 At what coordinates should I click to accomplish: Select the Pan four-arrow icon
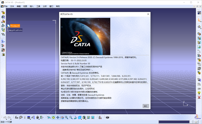58,117
